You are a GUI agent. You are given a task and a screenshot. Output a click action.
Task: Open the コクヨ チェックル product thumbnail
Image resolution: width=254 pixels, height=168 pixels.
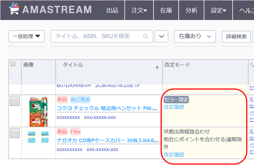coord(38,111)
